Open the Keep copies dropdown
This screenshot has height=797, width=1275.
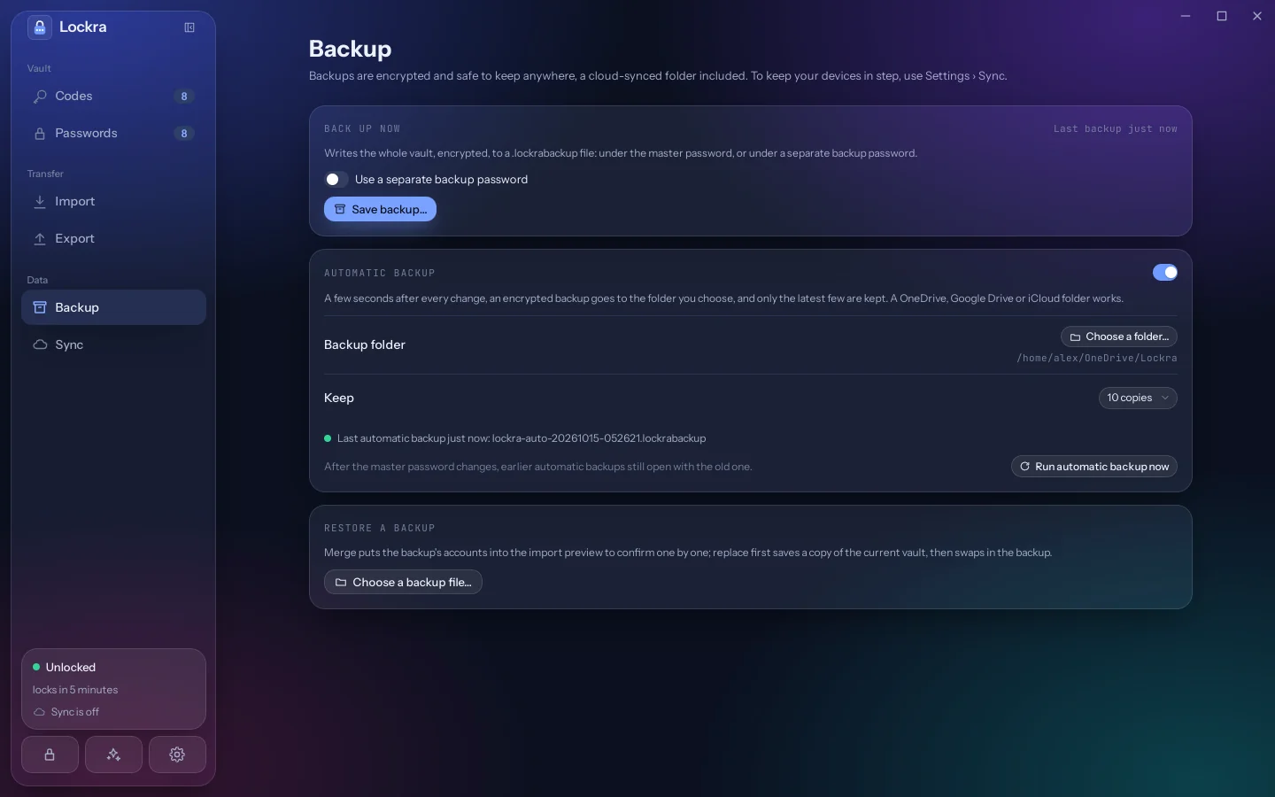click(1138, 398)
